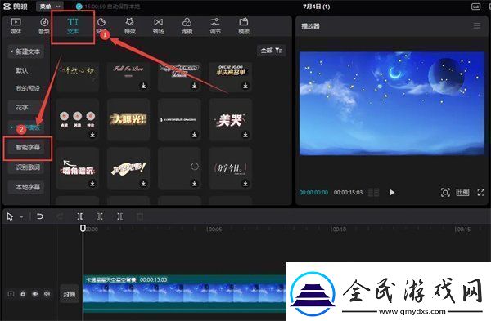Download the Fall In Love text template
This screenshot has height=321, width=491.
coord(143,85)
